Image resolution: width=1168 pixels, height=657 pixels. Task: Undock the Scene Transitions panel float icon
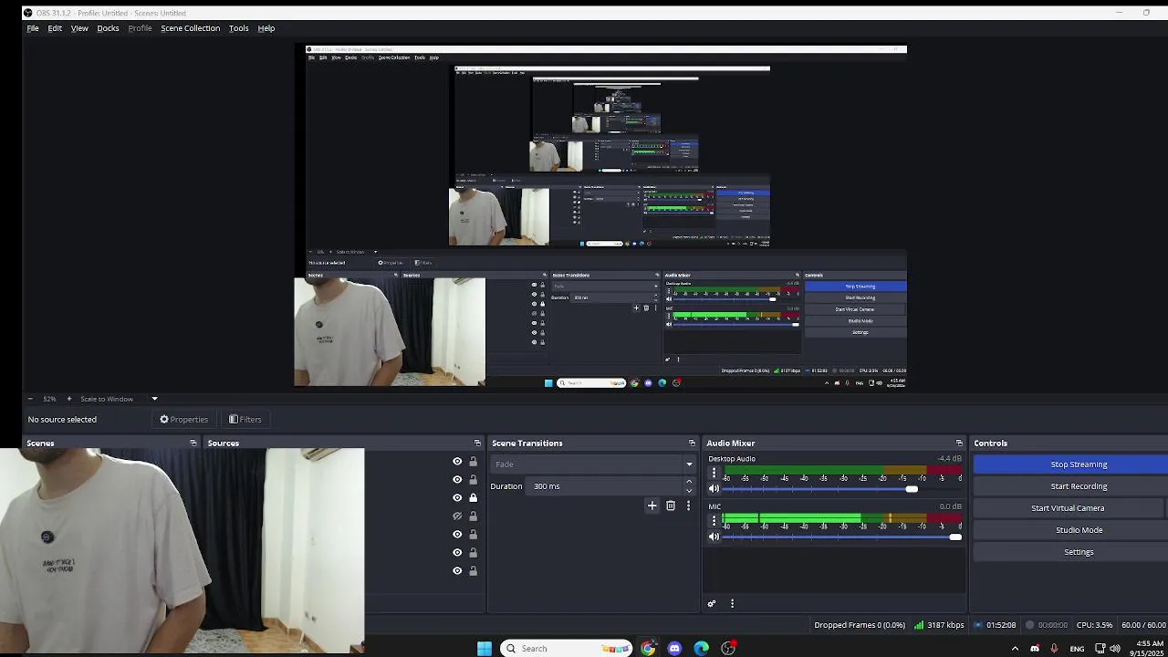tap(692, 443)
